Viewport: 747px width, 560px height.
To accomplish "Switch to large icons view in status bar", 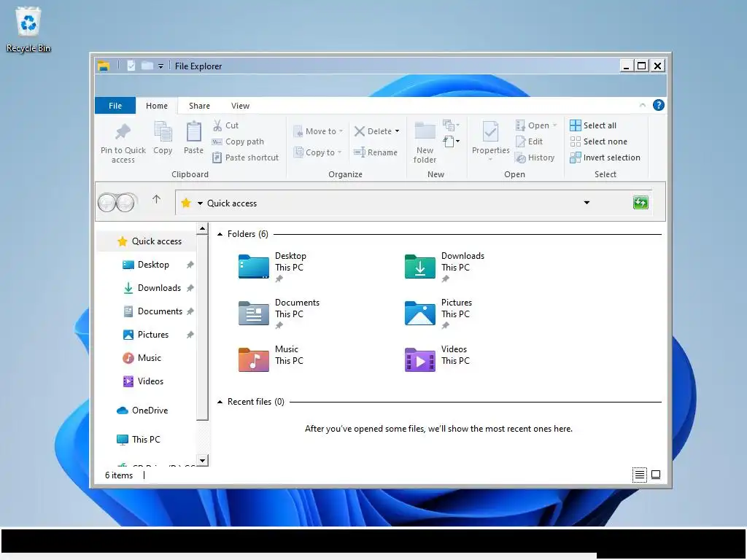I will (x=656, y=475).
